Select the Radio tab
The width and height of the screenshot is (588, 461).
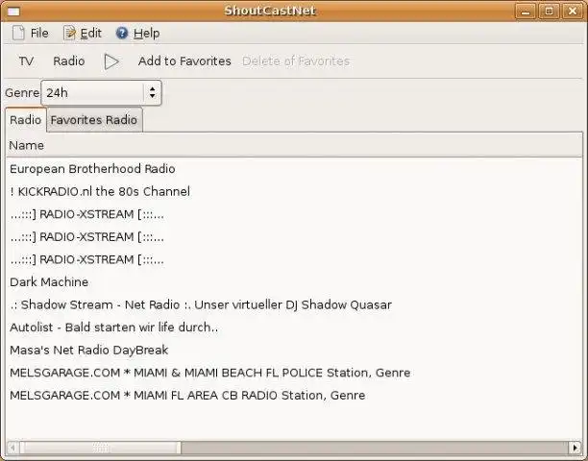(26, 120)
